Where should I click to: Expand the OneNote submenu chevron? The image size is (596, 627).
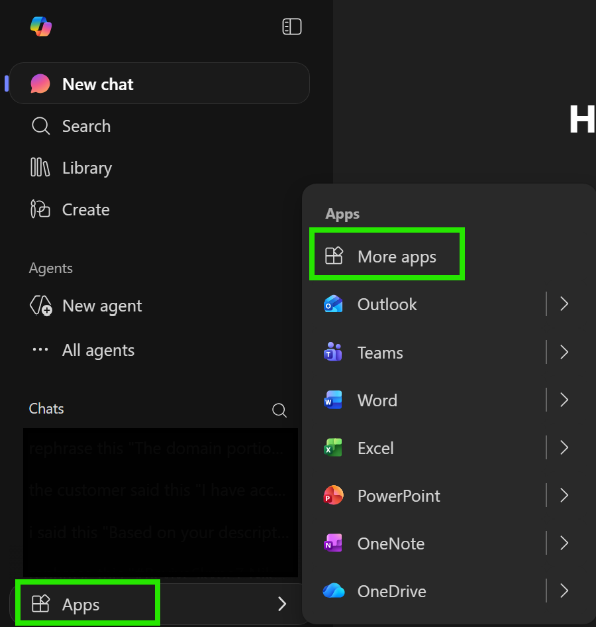pyautogui.click(x=564, y=543)
